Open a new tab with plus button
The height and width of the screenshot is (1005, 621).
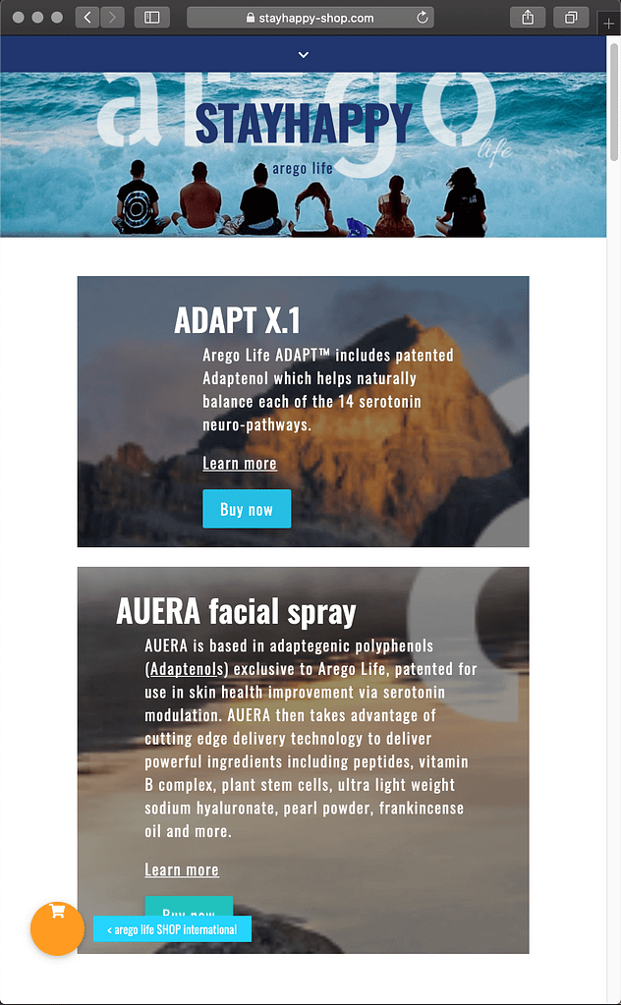point(609,25)
